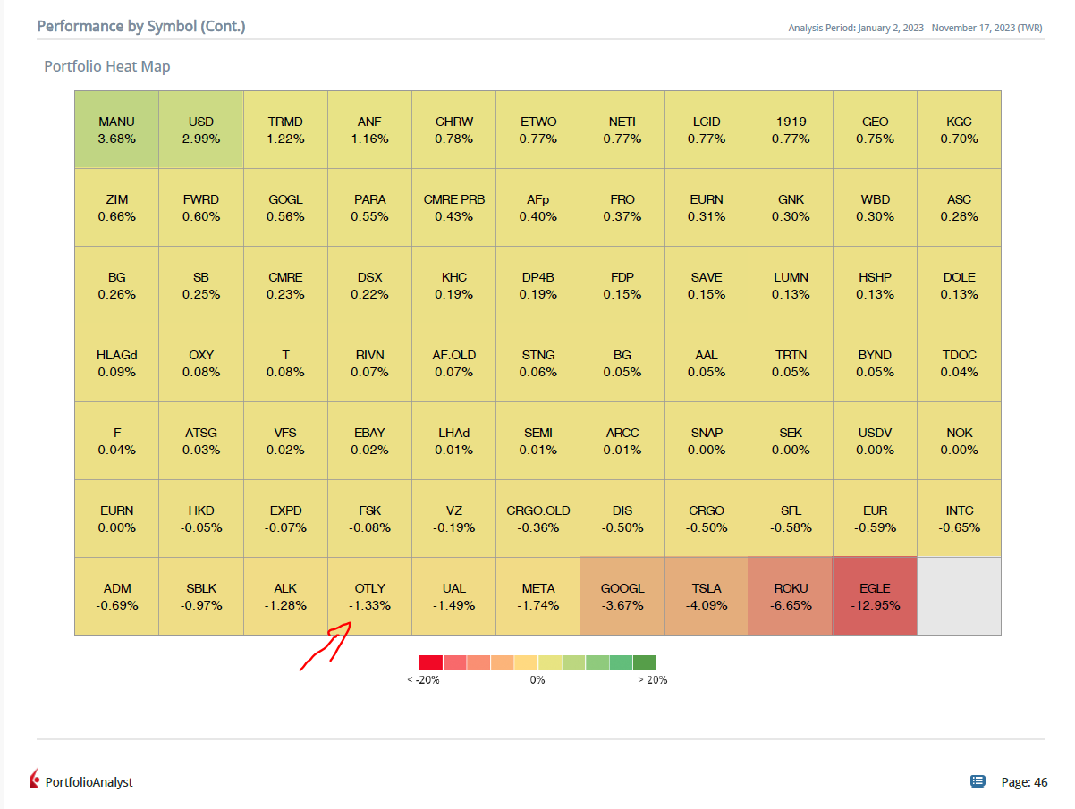Viewport: 1075px width, 809px height.
Task: Click the SAVE 0.15% cell
Action: point(707,285)
